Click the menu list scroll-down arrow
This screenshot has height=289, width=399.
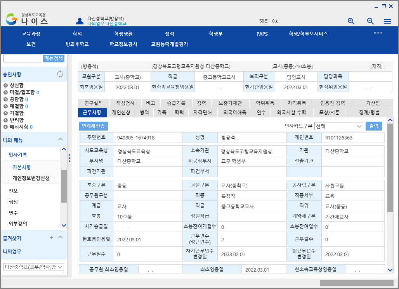pos(64,225)
